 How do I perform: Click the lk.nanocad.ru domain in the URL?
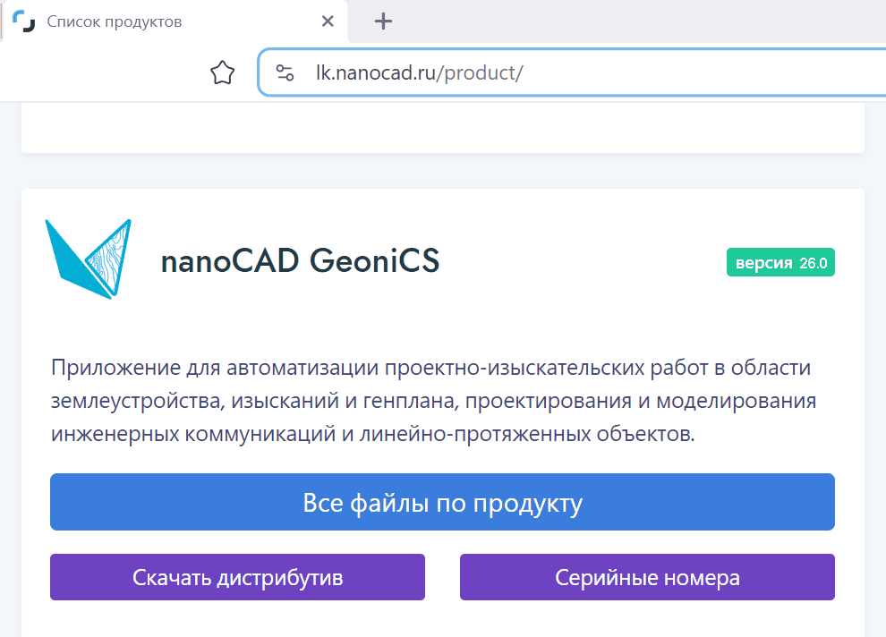(375, 73)
